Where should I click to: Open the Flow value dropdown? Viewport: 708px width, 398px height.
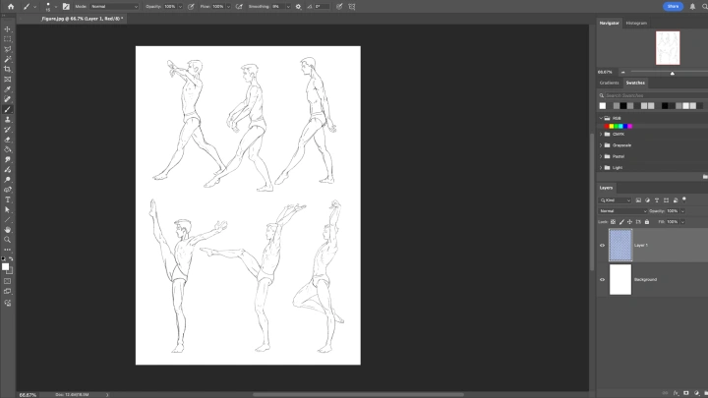pyautogui.click(x=228, y=6)
